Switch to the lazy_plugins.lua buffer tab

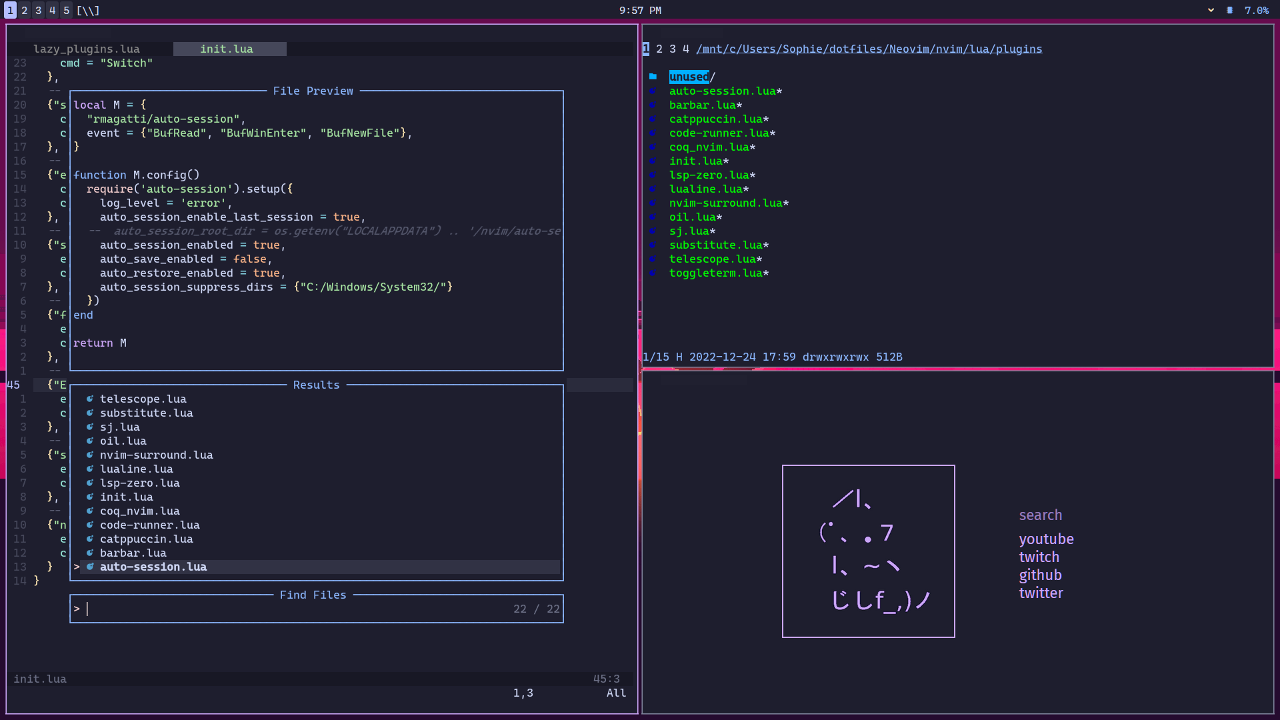[x=87, y=49]
